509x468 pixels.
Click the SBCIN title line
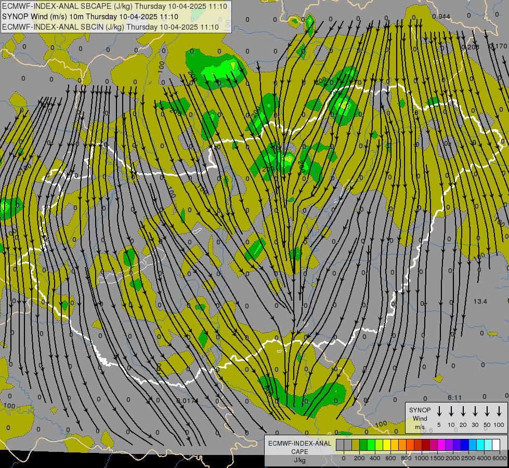[110, 27]
